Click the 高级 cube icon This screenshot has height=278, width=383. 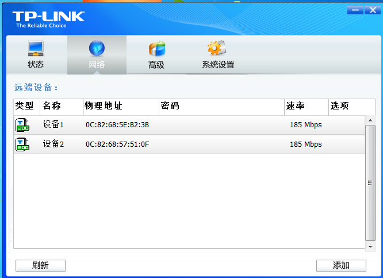156,48
